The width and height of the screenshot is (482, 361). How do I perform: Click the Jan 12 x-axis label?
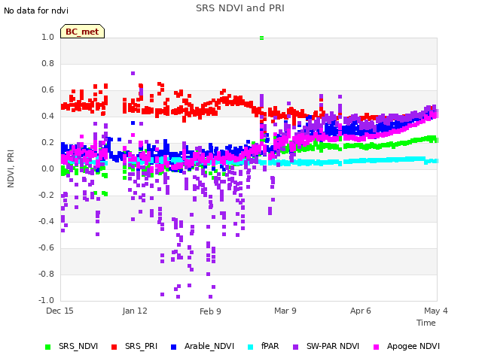point(135,311)
